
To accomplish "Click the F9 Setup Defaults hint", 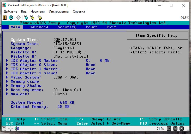I will [x=161, y=119].
